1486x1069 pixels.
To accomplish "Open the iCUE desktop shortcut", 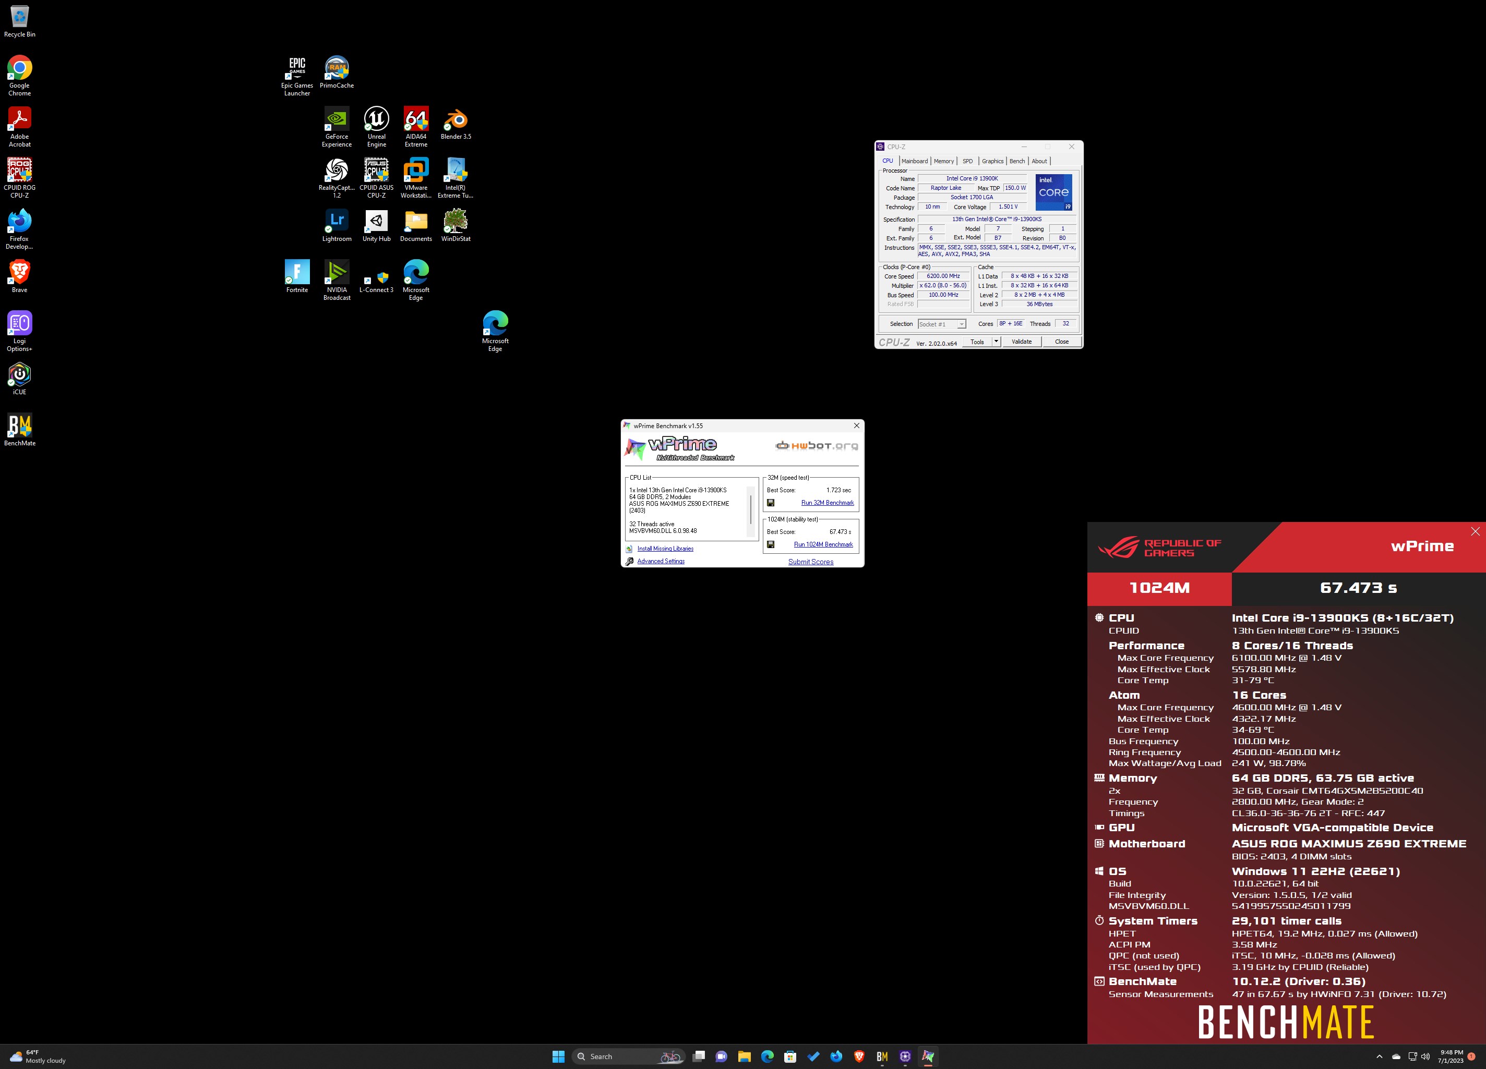I will [20, 379].
